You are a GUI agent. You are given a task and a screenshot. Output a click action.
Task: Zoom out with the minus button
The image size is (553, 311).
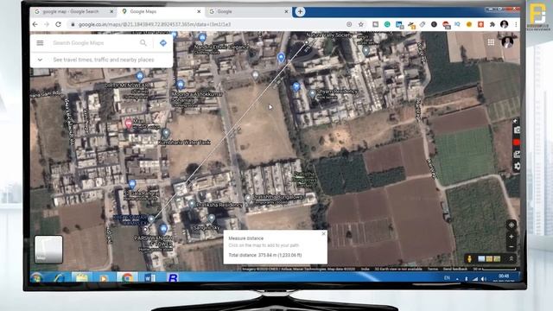pos(511,247)
